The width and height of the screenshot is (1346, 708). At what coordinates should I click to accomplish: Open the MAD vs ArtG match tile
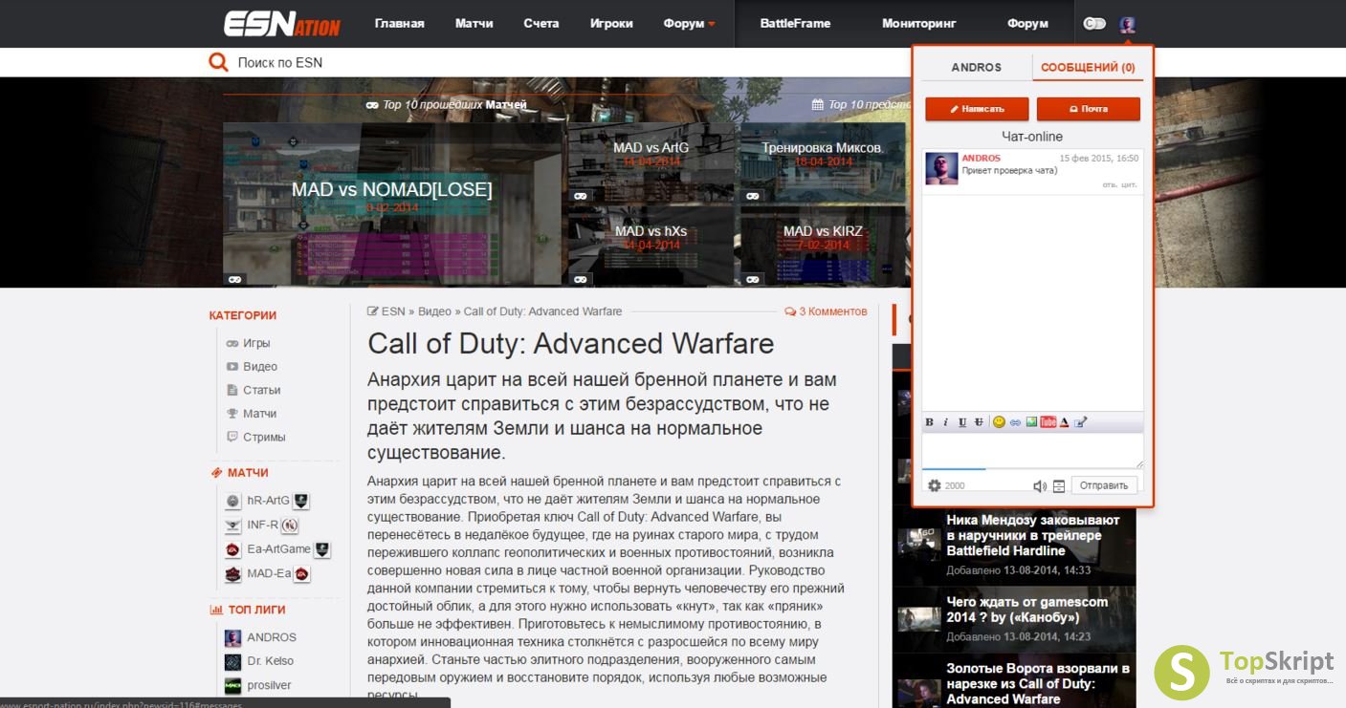(651, 163)
